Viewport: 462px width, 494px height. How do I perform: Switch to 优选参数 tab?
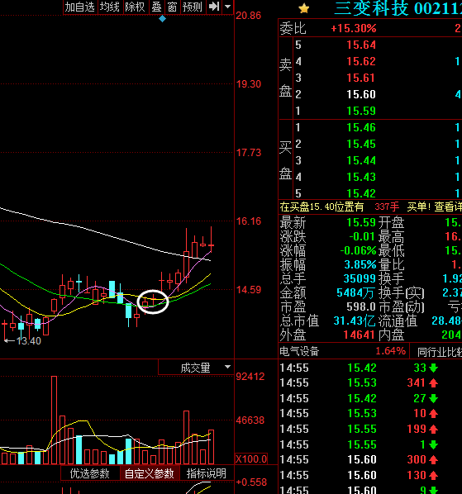pyautogui.click(x=90, y=473)
